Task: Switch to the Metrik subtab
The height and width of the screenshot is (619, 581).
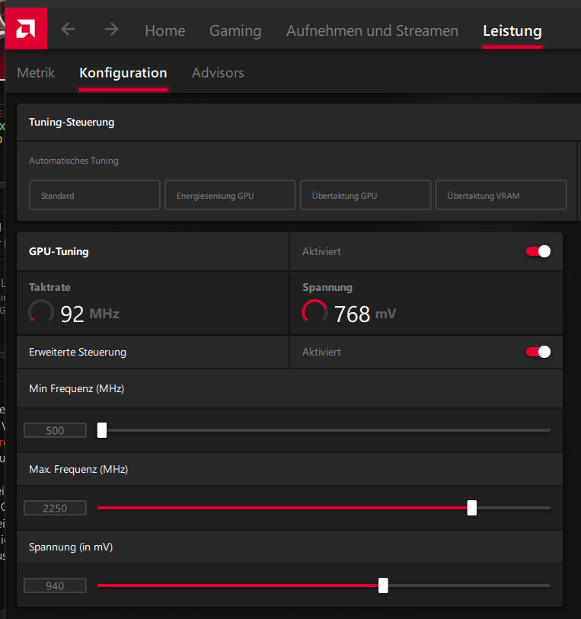Action: coord(36,72)
